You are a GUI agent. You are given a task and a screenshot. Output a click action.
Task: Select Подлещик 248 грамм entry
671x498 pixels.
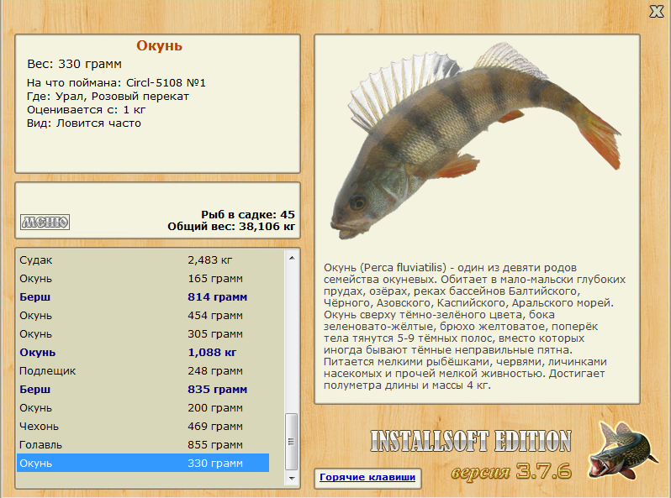[143, 371]
